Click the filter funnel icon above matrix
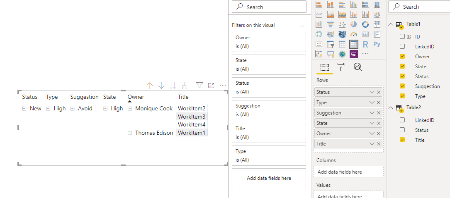Screen dimensions: 450x198 199,85
